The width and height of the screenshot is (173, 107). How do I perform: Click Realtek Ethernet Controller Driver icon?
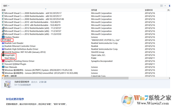3,46
